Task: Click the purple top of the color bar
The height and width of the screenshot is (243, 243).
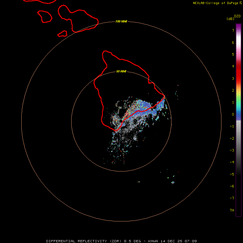Action: tap(238, 27)
